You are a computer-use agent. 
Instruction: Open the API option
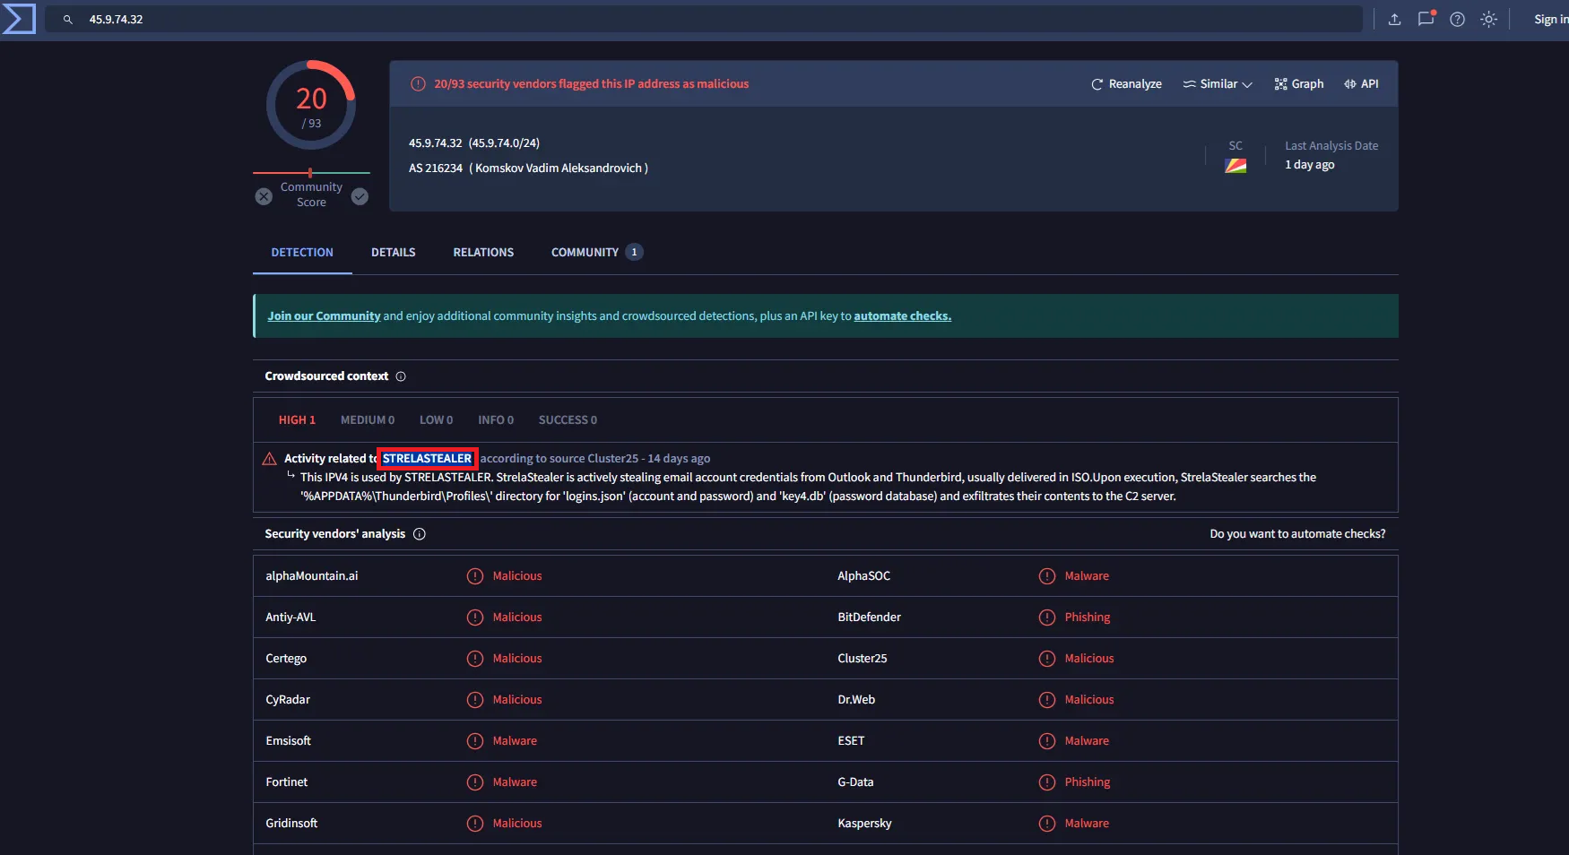tap(1361, 84)
